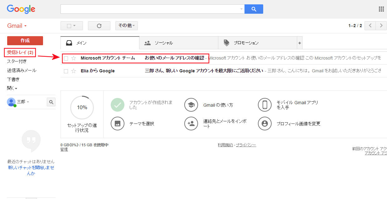Open the プライバシー link
This screenshot has width=387, height=199.
click(246, 145)
